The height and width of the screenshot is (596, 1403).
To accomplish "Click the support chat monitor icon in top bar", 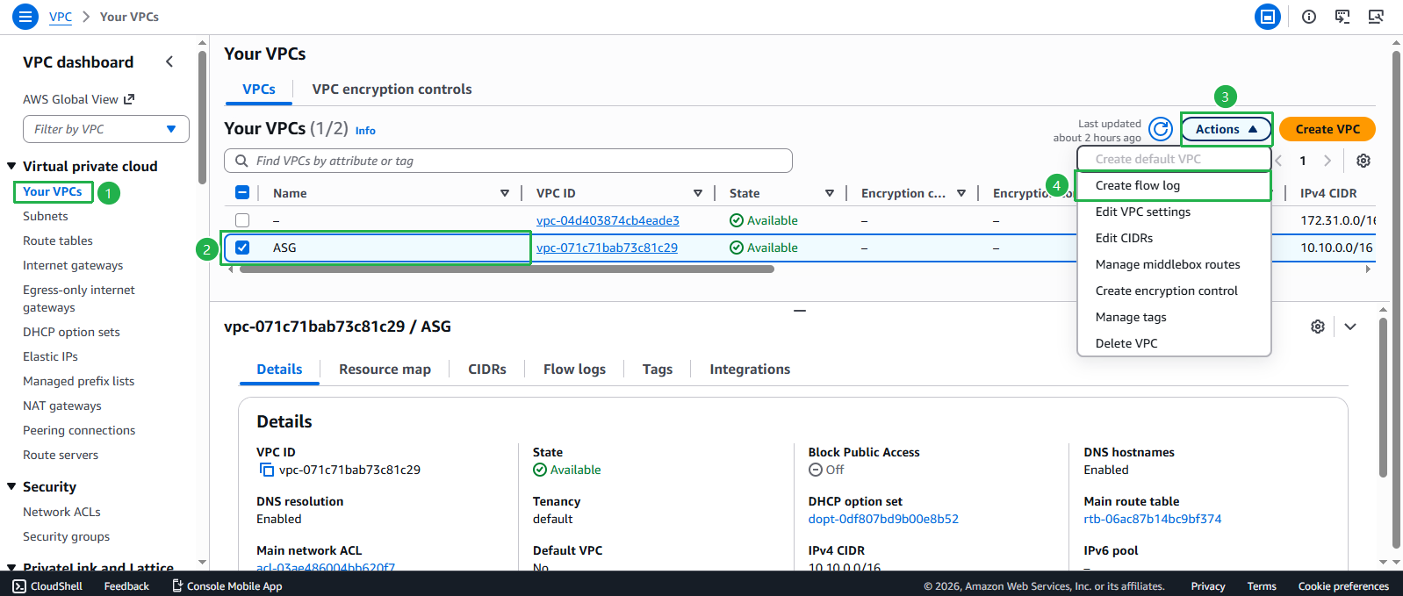I will pyautogui.click(x=1342, y=17).
